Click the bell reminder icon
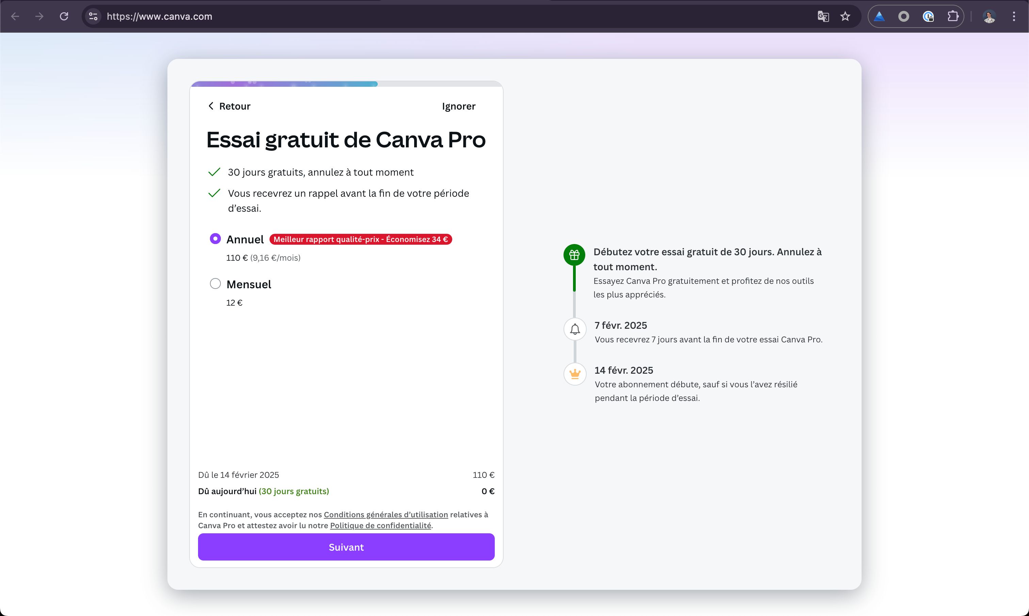The width and height of the screenshot is (1029, 616). pos(575,329)
